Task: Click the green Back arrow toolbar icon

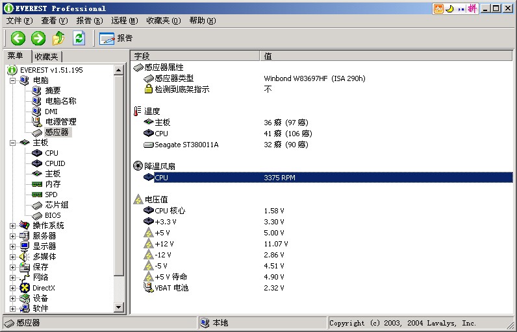Action: click(18, 38)
